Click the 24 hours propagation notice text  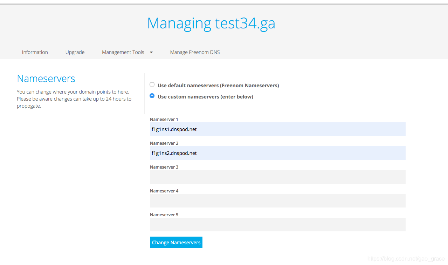tap(74, 99)
